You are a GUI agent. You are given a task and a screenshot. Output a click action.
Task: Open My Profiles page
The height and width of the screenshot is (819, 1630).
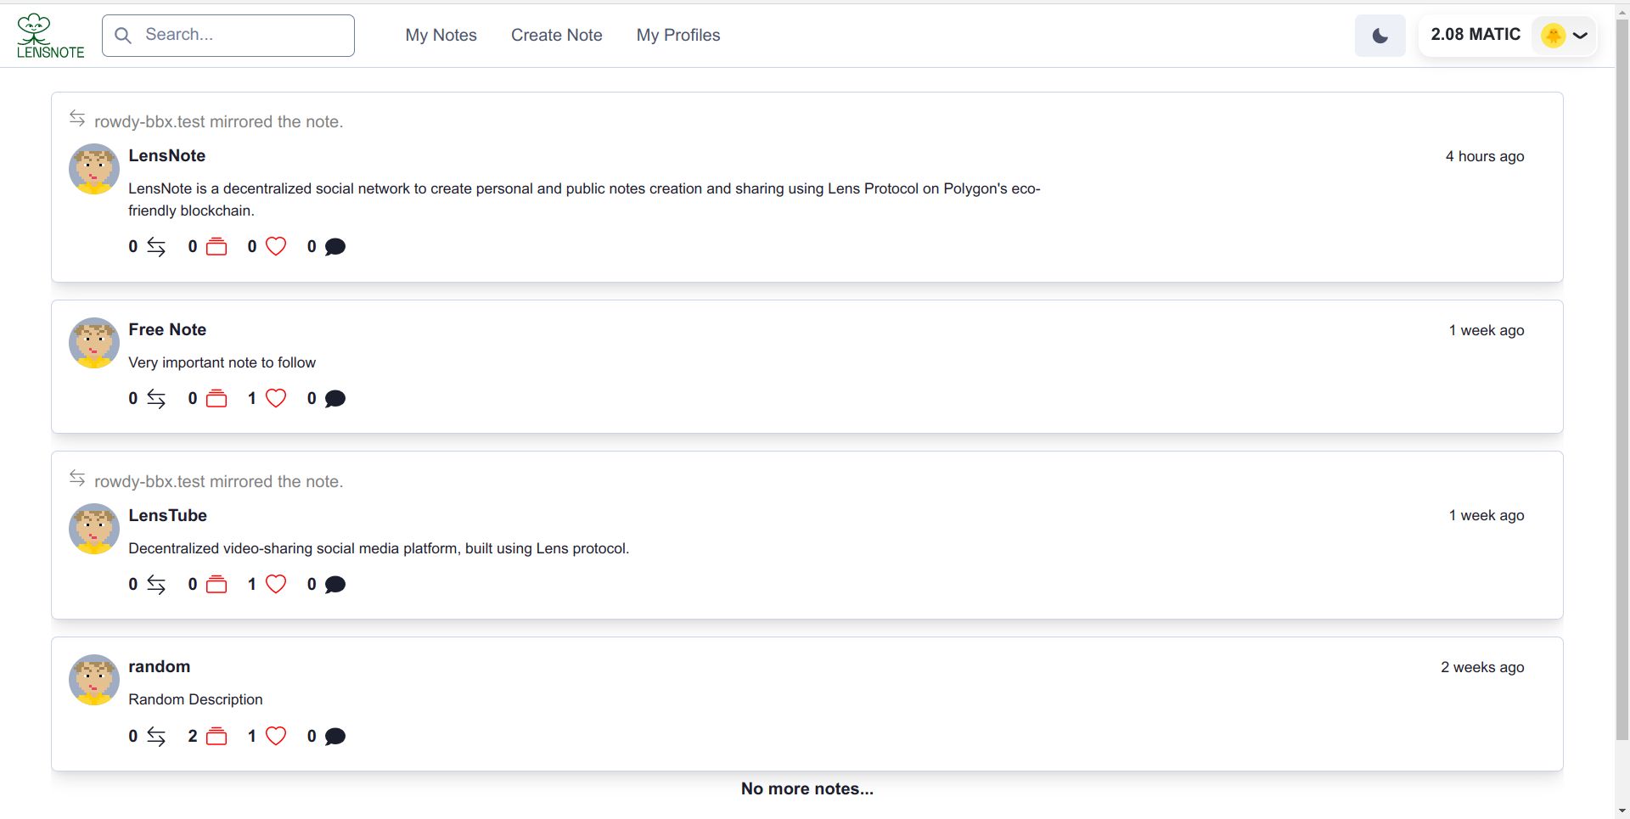pyautogui.click(x=678, y=35)
